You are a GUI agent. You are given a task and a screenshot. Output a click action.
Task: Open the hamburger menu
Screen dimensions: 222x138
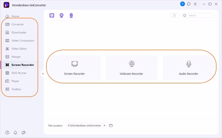coord(195,4)
